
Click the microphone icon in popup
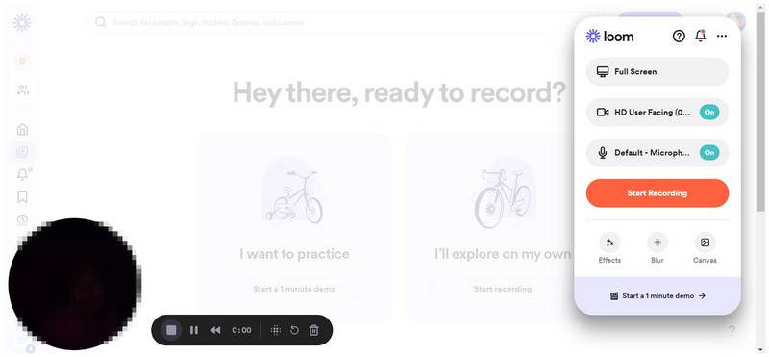tap(603, 153)
